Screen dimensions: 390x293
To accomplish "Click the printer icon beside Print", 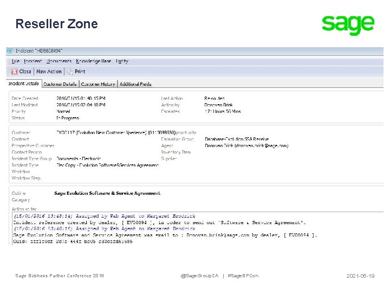I will pyautogui.click(x=70, y=72).
